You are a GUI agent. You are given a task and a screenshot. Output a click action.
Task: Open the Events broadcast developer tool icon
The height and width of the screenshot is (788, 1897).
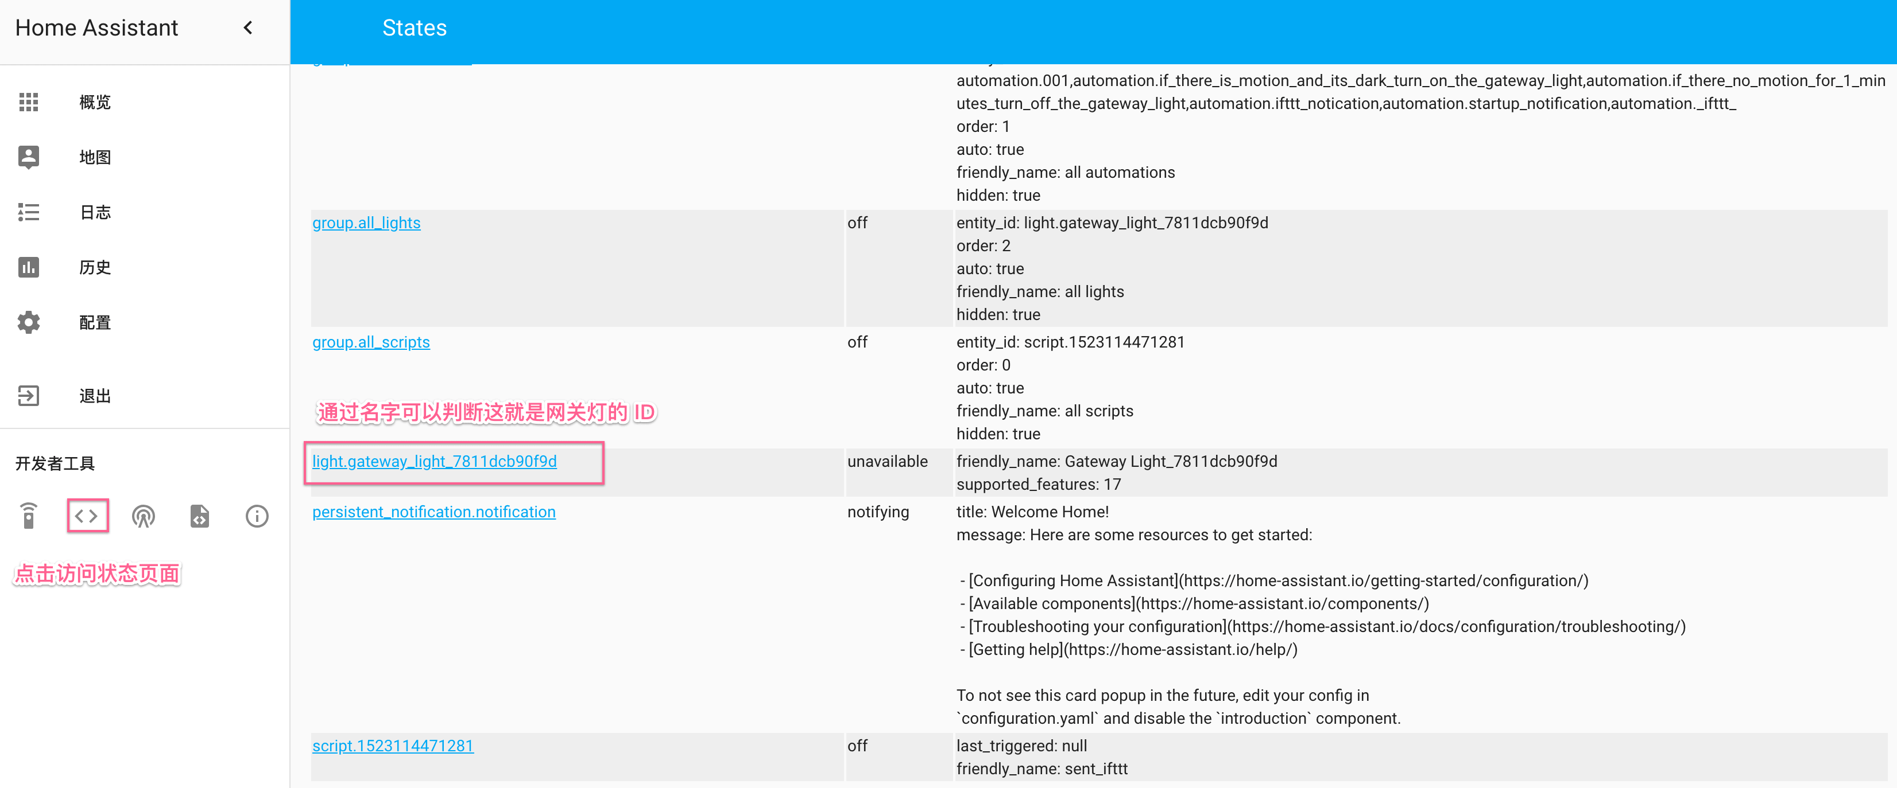tap(144, 516)
